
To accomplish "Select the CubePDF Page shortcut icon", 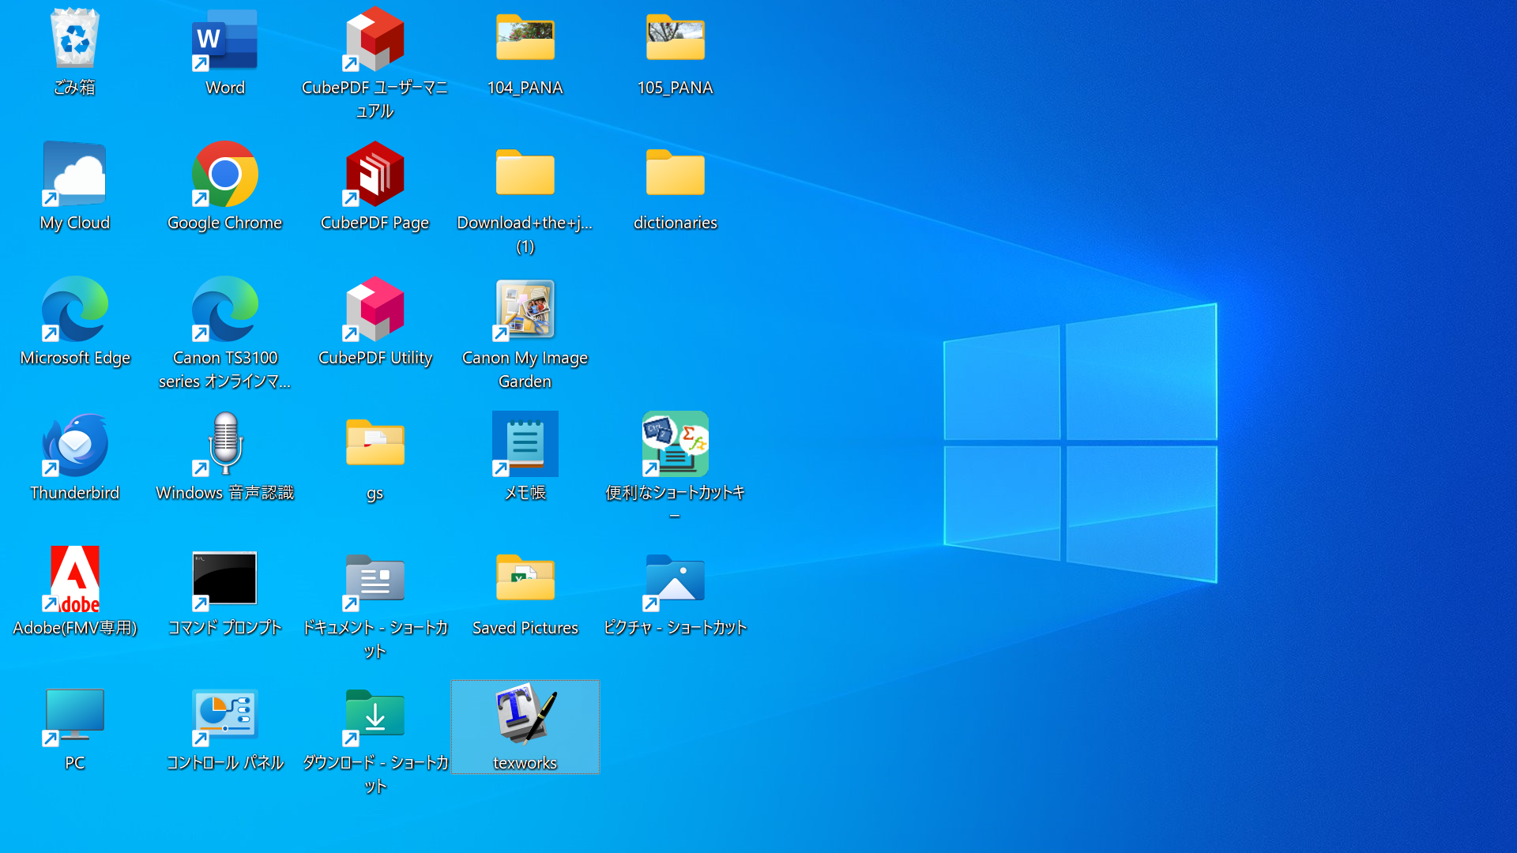I will 375,174.
